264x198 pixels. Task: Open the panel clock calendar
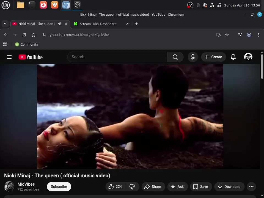[242, 5]
